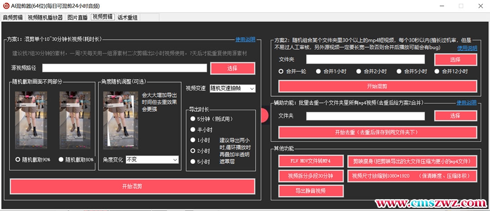This screenshot has width=490, height=211.
Task: Select 合并12小时 merge option
Action: [437, 71]
